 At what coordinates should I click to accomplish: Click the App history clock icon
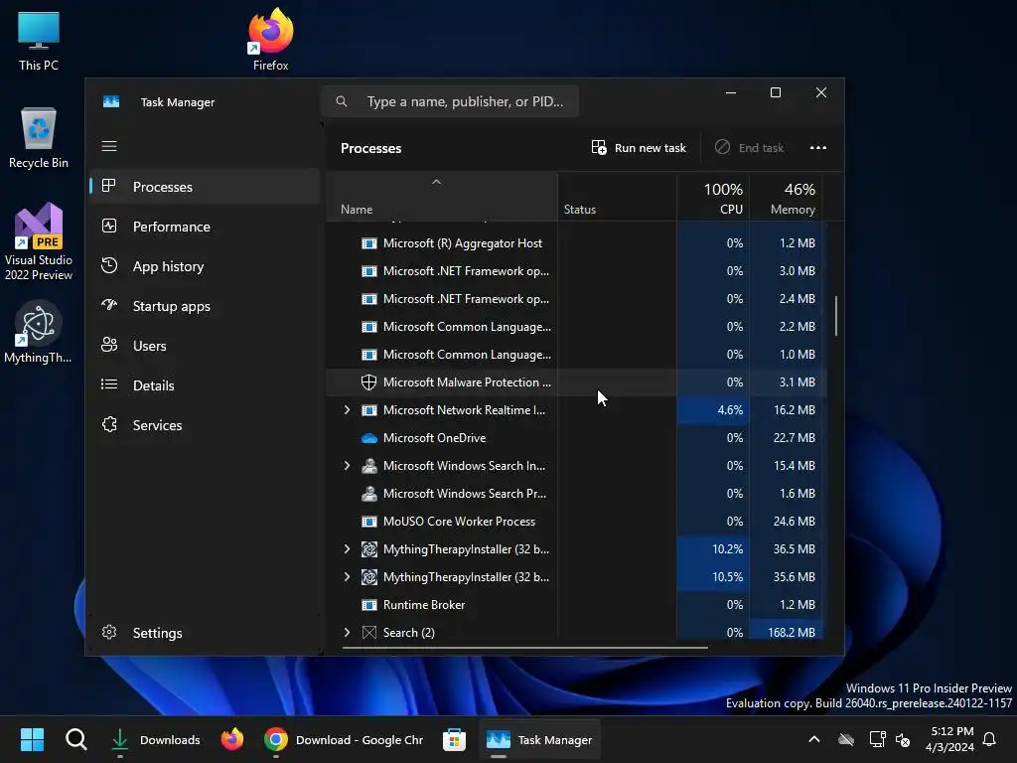pos(109,265)
